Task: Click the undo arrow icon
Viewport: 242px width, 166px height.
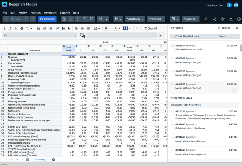Action: tap(26, 19)
